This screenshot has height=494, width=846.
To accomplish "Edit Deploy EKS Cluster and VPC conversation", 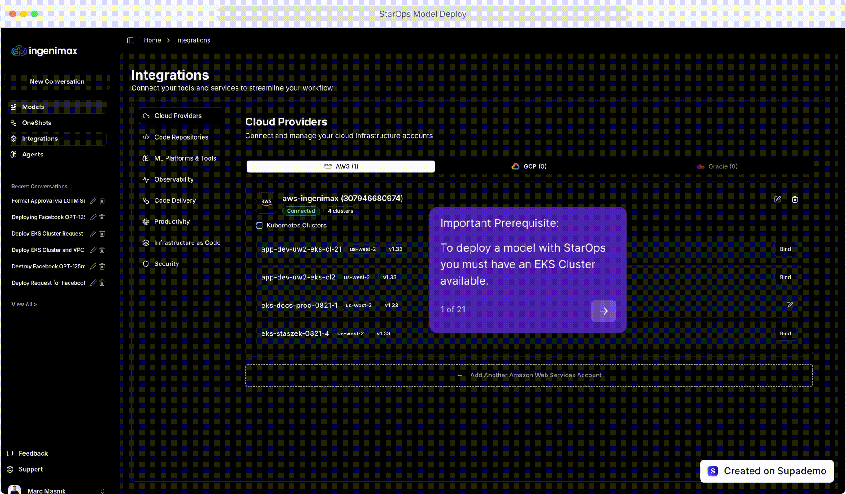I will [x=93, y=250].
